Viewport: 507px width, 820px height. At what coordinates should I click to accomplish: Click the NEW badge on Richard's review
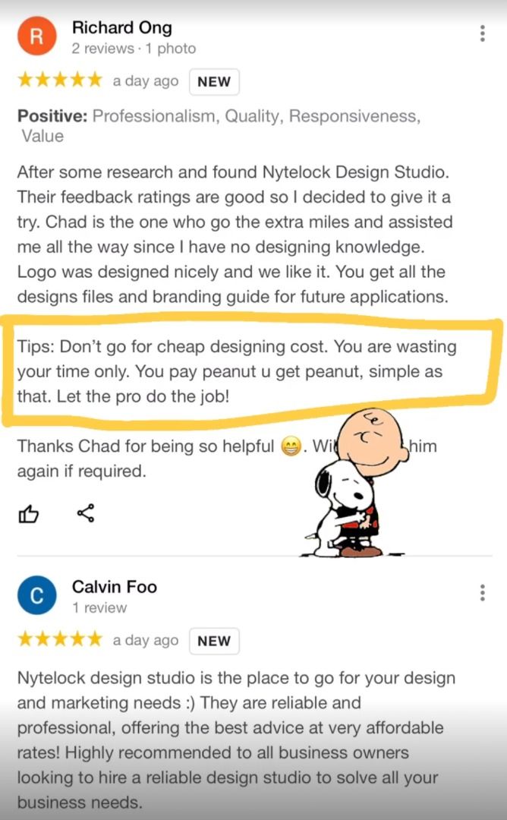214,81
